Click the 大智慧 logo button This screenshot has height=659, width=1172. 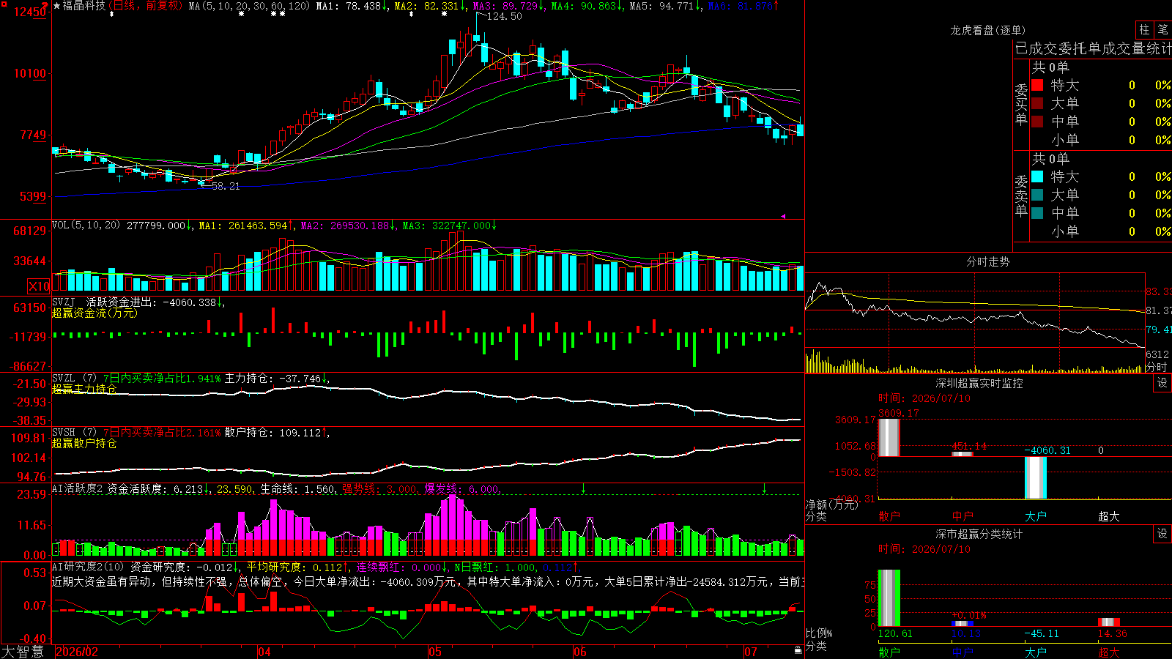[23, 652]
